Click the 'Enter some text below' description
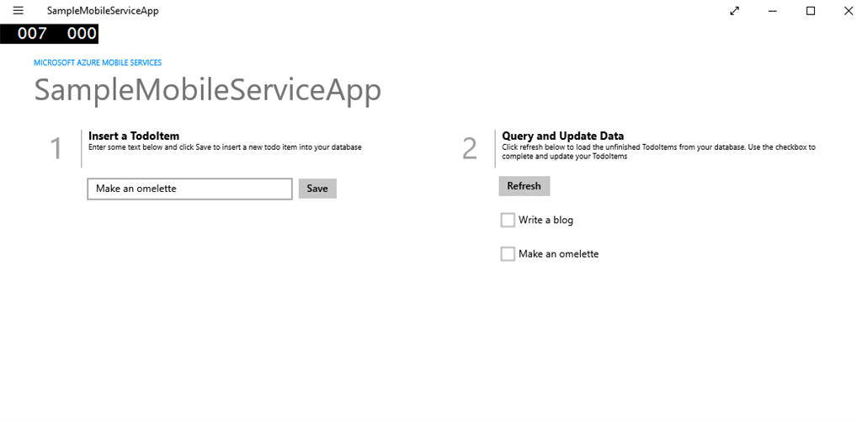862x421 pixels. [x=225, y=147]
